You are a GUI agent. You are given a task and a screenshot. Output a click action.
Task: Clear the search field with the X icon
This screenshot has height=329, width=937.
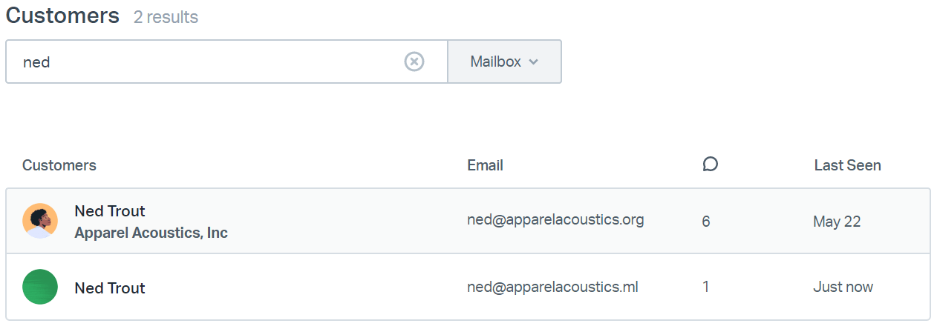click(414, 62)
